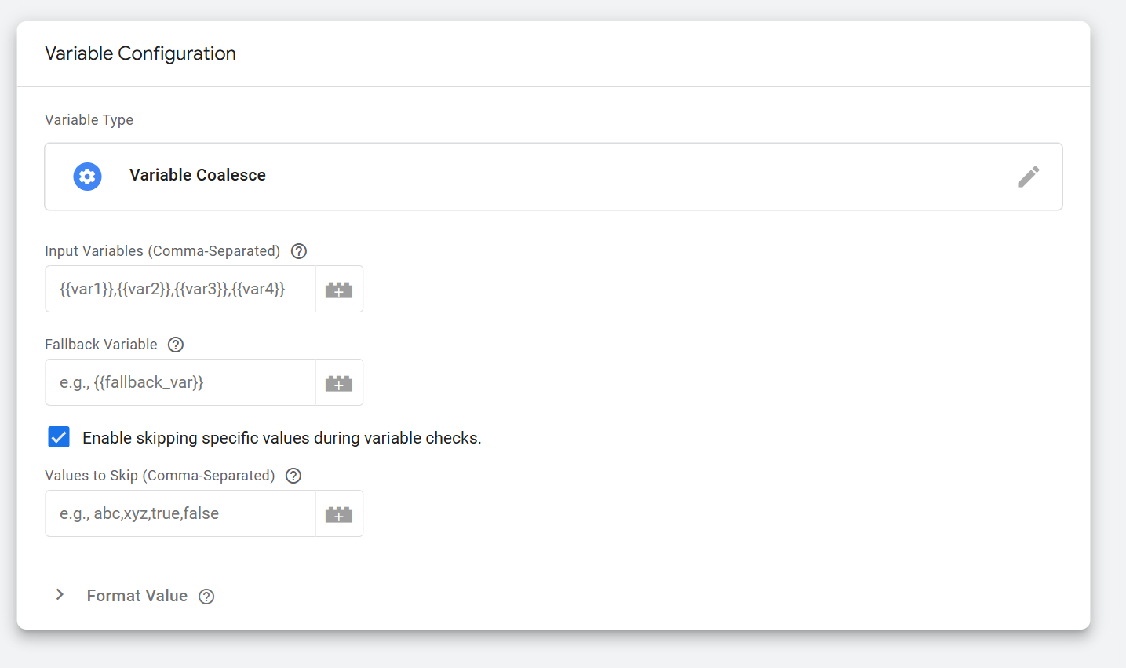Click the Variable Coalesce title text

click(x=197, y=175)
